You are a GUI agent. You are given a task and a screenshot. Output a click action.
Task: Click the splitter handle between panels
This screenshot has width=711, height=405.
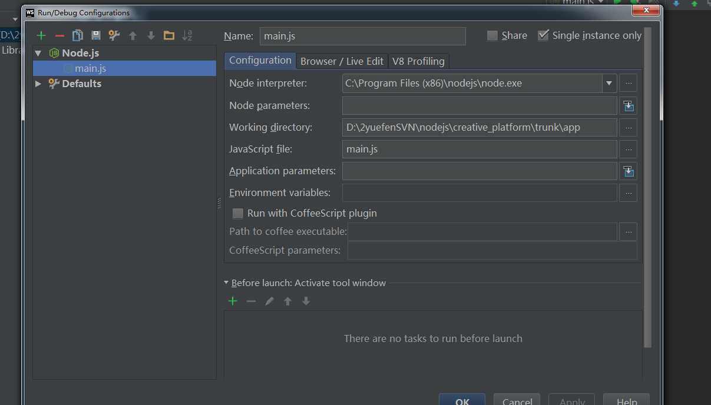point(220,203)
